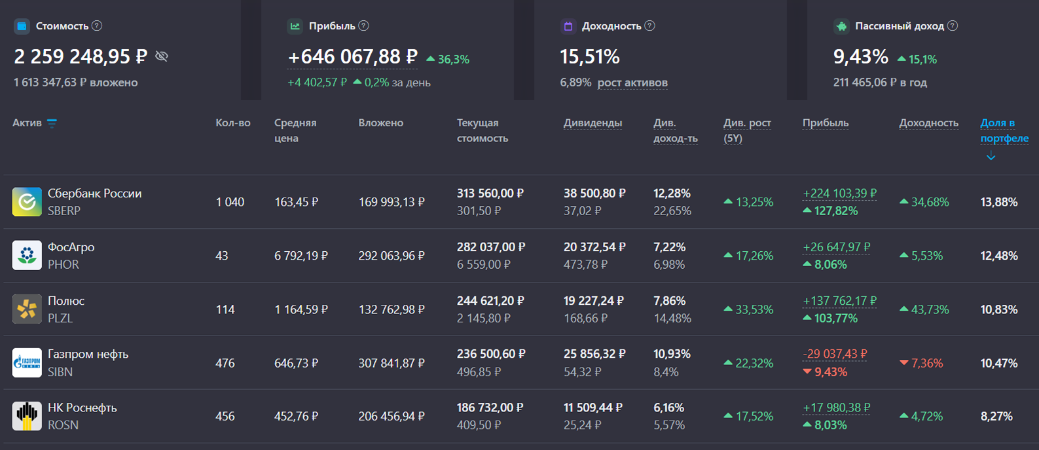The width and height of the screenshot is (1039, 450).
Task: Click the Газпром нефть asset name
Action: [88, 354]
